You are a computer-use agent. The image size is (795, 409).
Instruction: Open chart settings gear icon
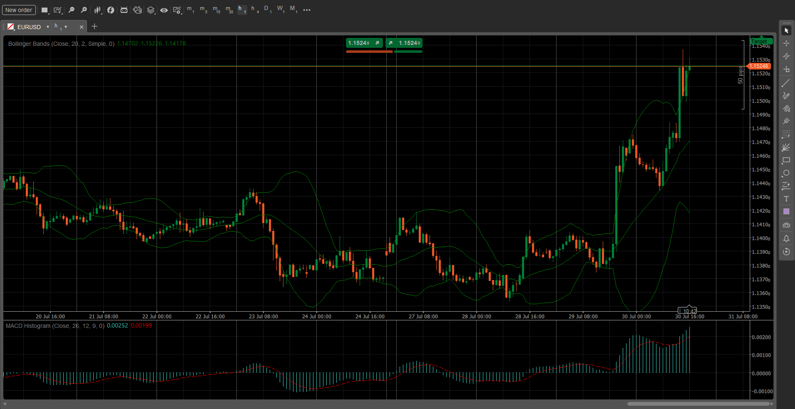click(x=177, y=10)
